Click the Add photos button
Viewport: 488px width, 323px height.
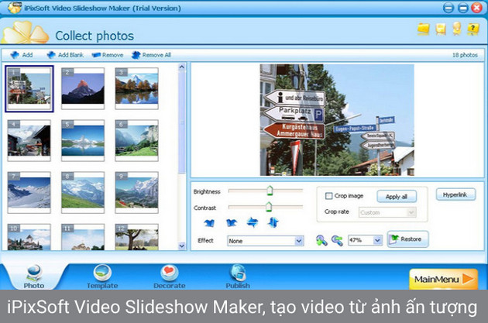point(21,55)
